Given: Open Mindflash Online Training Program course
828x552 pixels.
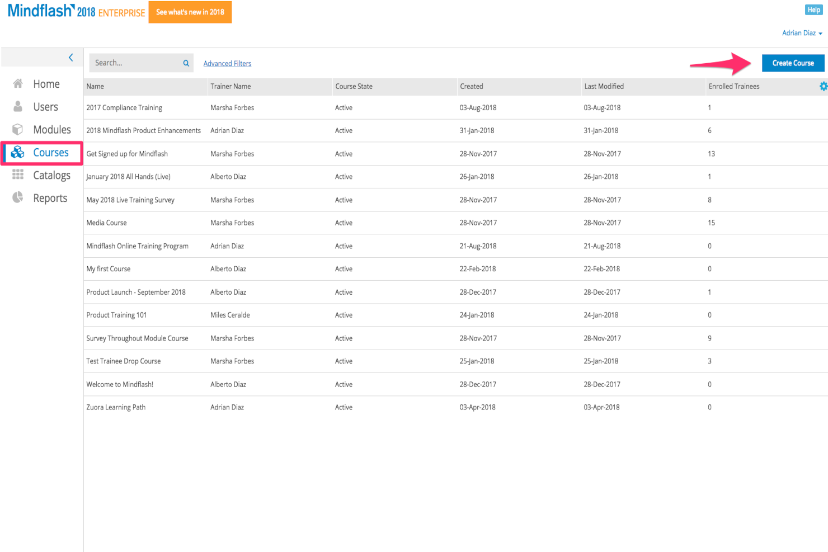Looking at the screenshot, I should pos(137,246).
